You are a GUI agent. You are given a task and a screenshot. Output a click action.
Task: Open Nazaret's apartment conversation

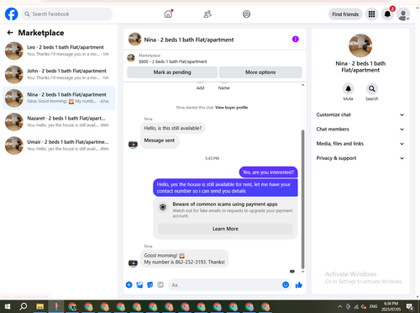click(59, 122)
